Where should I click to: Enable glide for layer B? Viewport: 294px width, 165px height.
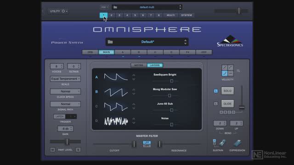pyautogui.click(x=226, y=112)
